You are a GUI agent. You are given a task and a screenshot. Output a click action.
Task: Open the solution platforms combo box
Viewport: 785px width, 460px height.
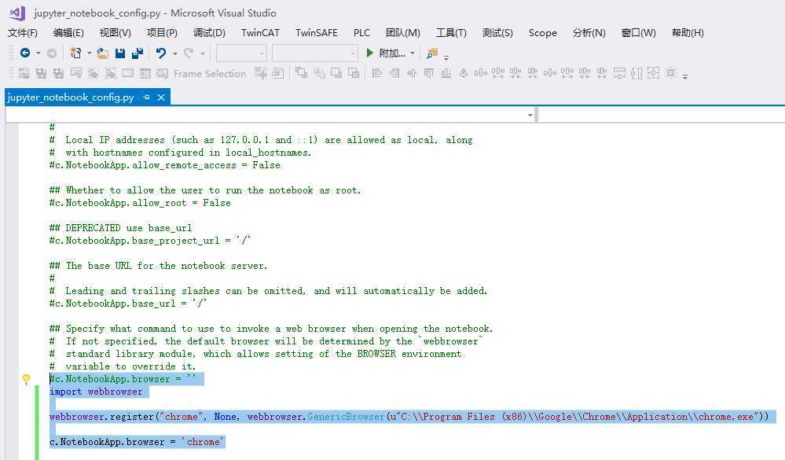315,53
